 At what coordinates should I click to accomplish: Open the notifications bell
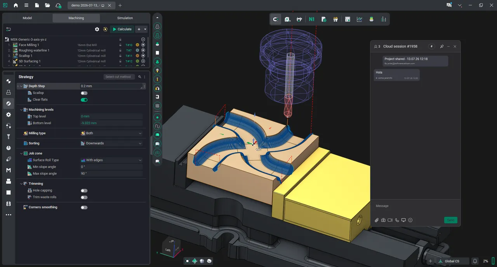click(x=475, y=261)
